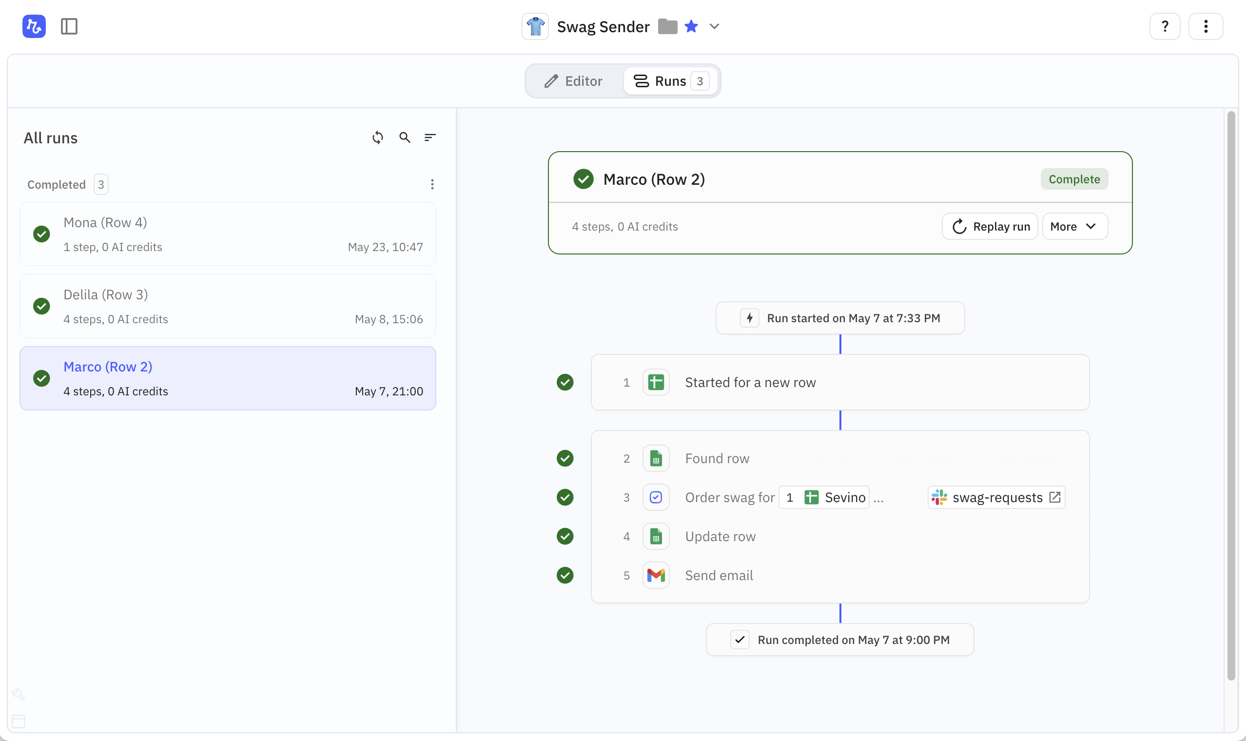This screenshot has height=741, width=1246.
Task: Switch to the Editor tab
Action: [x=573, y=81]
